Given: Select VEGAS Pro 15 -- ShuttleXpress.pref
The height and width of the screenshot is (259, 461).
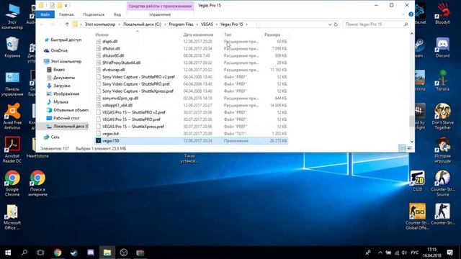Looking at the screenshot, I should click(x=191, y=127).
